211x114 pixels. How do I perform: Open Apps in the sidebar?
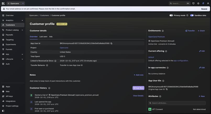[x=13, y=87]
